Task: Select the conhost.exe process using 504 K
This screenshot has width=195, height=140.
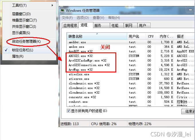Action: [x=131, y=102]
